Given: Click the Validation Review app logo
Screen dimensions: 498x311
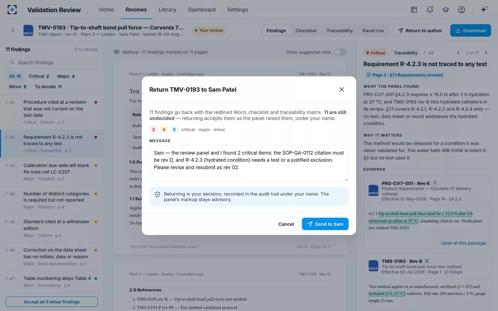Looking at the screenshot, I should [12, 10].
